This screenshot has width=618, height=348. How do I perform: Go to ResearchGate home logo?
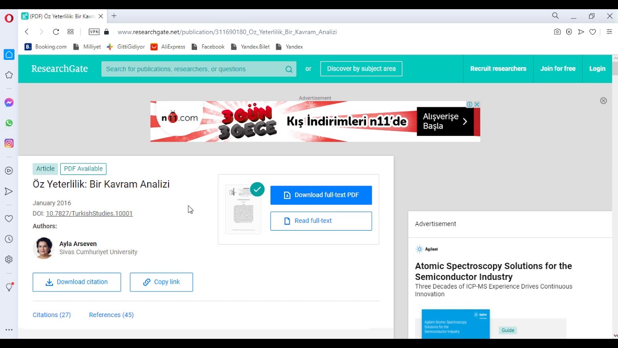(59, 69)
